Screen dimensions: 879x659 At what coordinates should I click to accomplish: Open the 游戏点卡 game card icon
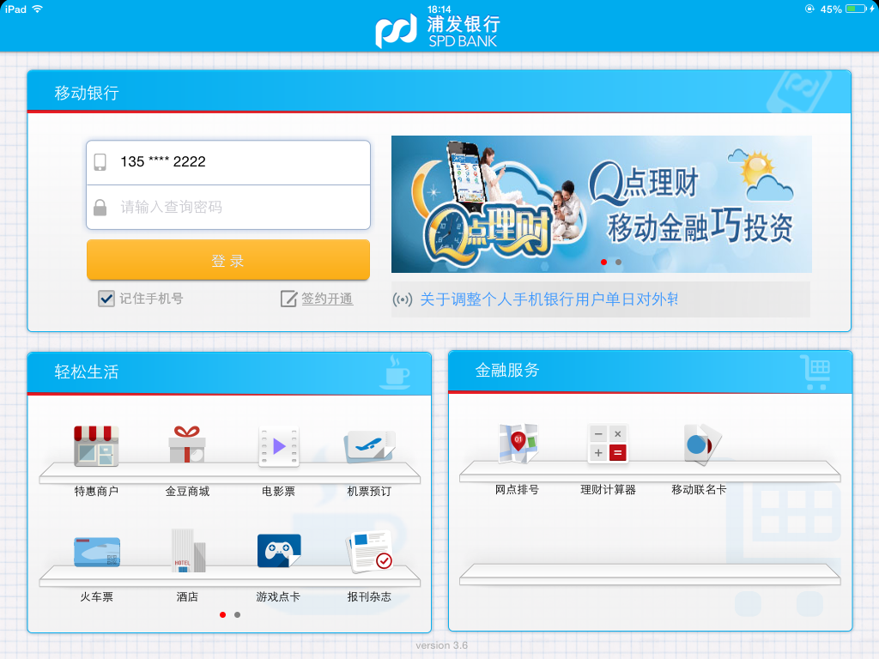[279, 550]
